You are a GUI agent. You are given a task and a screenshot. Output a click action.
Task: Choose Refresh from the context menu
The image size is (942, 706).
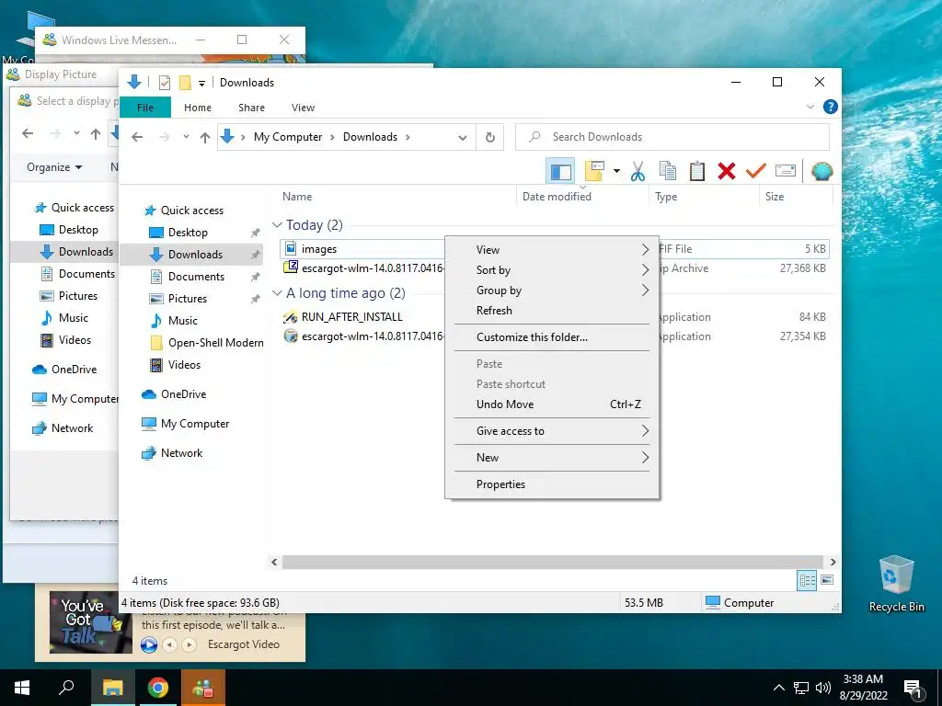pos(552,311)
